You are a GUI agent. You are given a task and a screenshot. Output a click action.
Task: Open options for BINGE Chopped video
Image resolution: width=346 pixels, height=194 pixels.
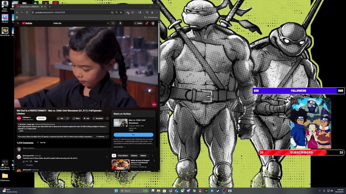[x=154, y=161]
